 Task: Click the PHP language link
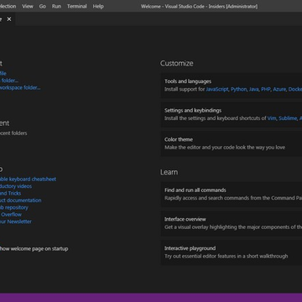[266, 89]
